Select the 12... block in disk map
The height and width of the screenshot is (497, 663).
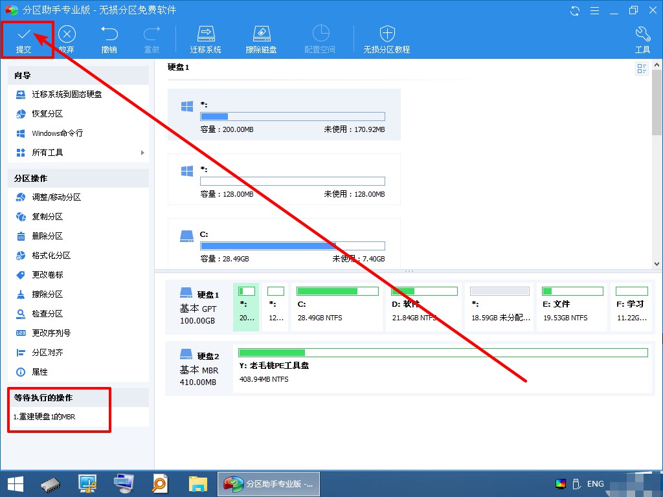(276, 307)
